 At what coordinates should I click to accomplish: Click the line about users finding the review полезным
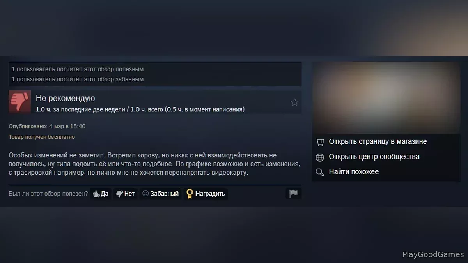click(x=78, y=69)
